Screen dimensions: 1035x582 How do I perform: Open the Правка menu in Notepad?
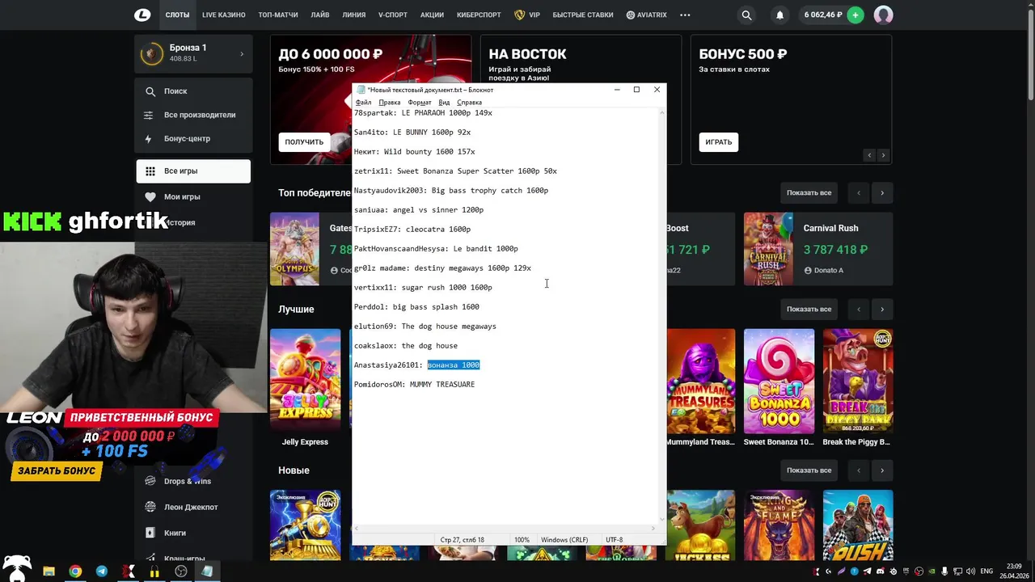point(390,103)
